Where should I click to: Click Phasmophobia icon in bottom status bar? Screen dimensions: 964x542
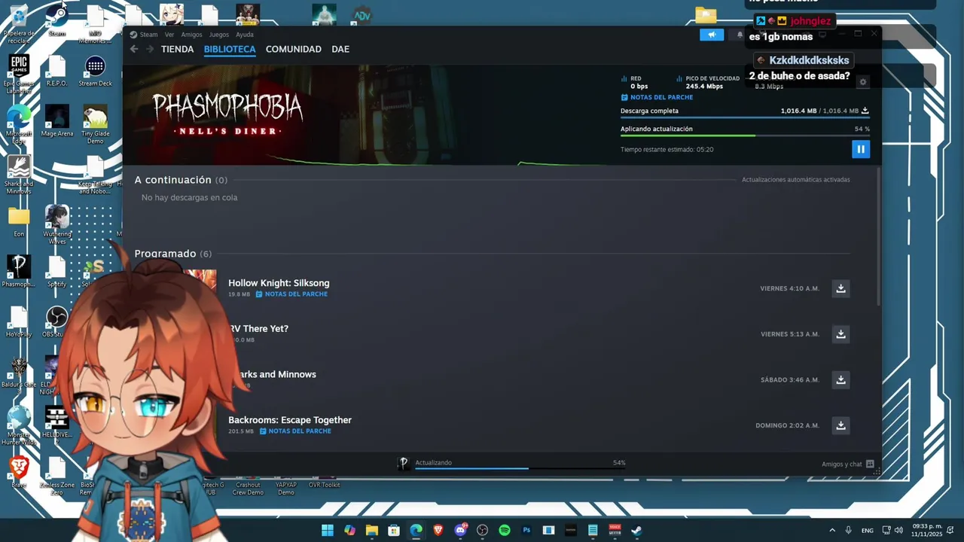404,464
